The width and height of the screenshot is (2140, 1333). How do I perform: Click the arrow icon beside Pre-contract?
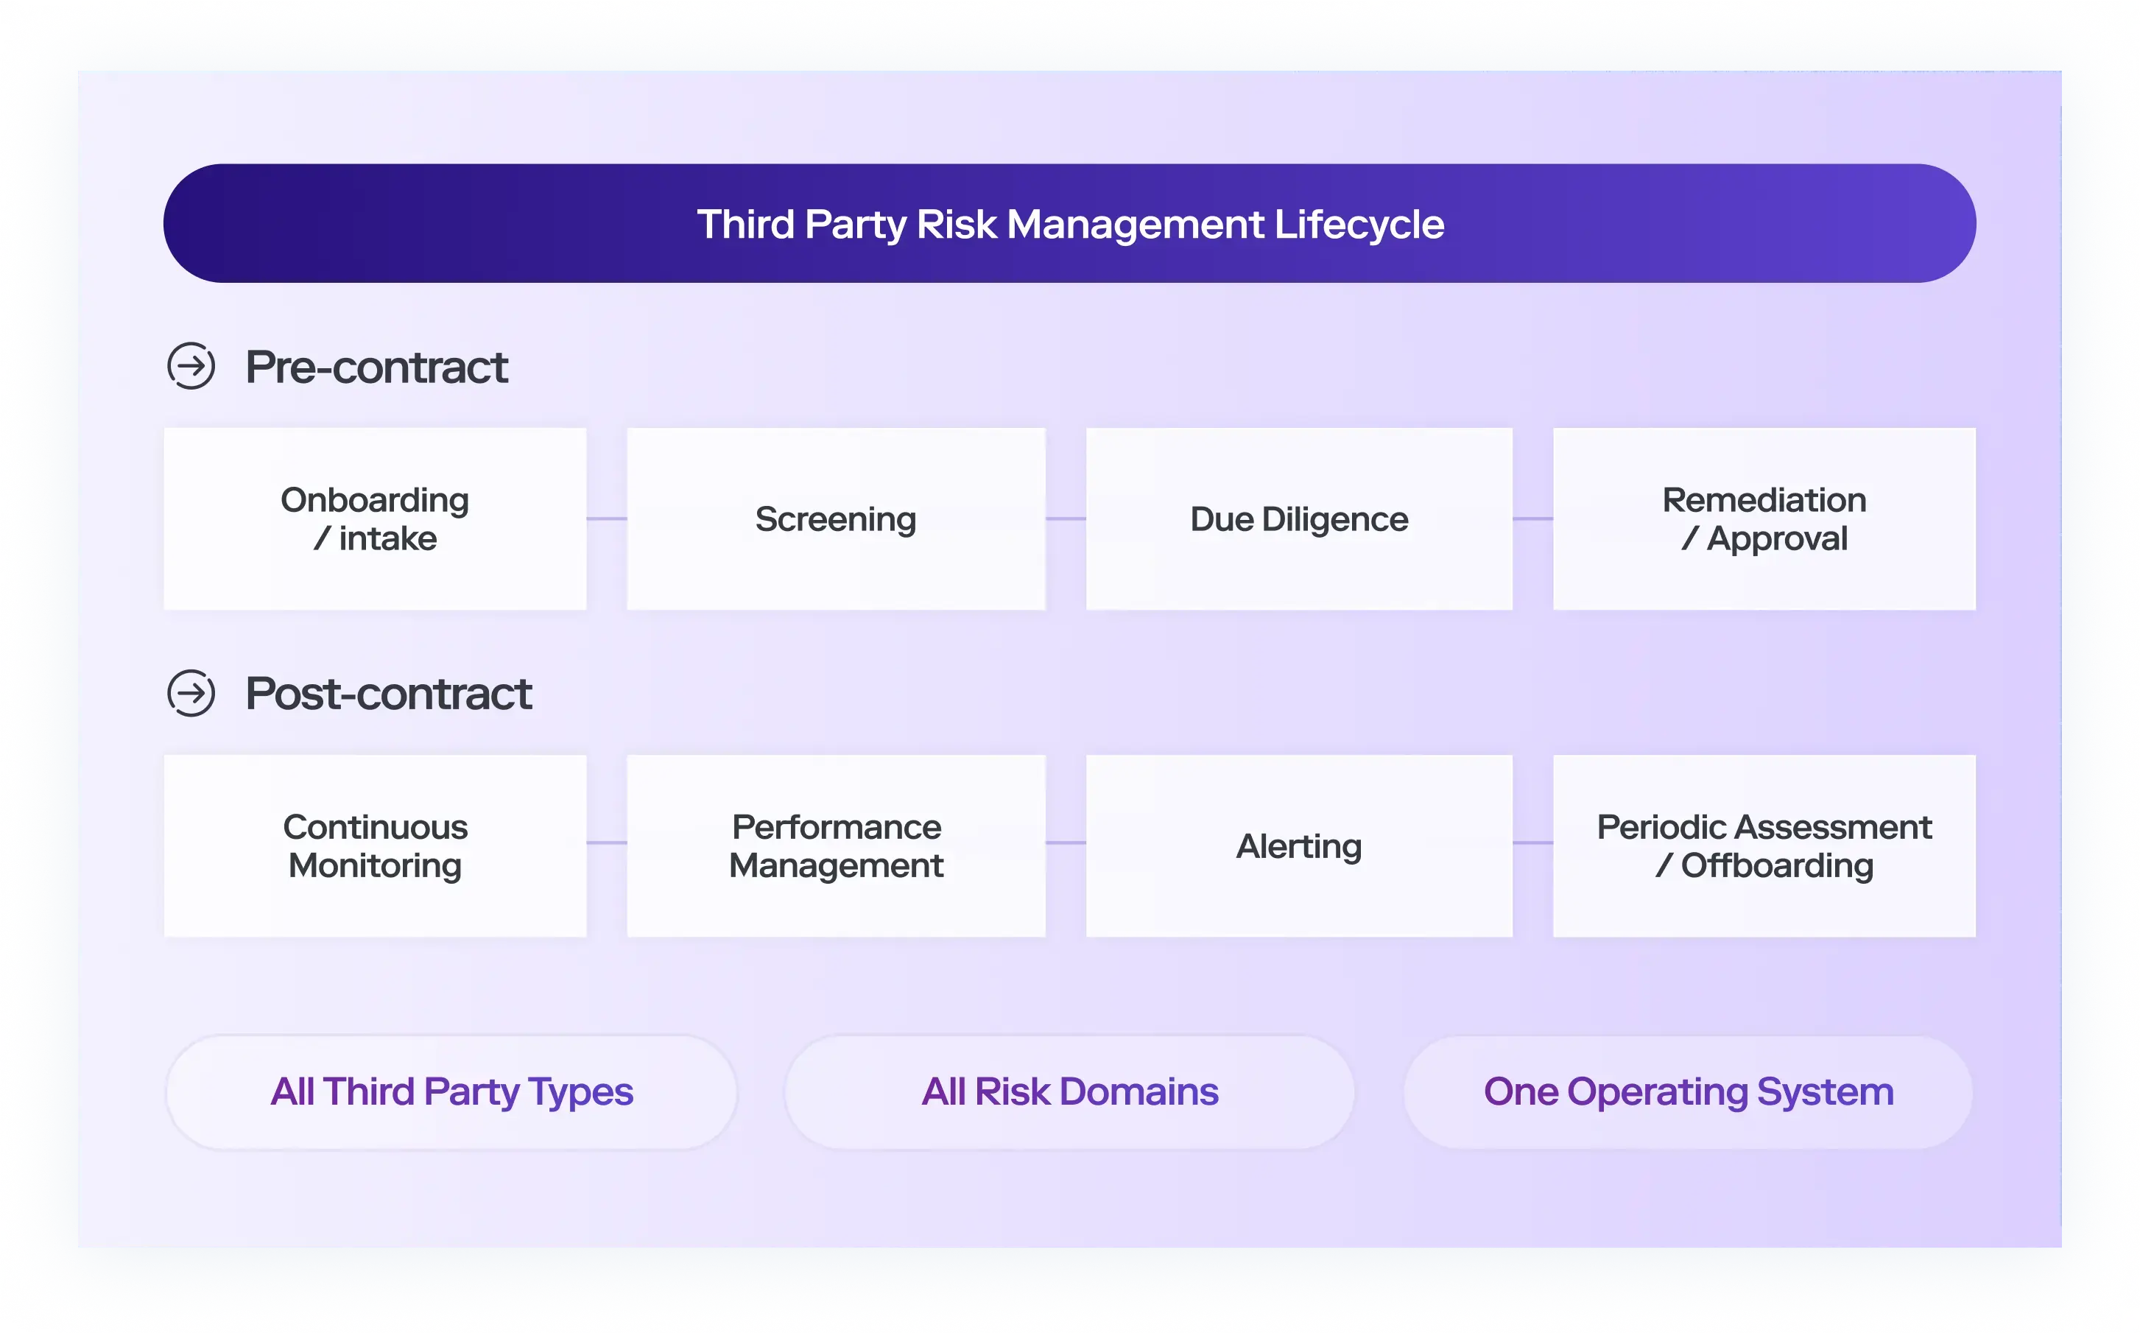(191, 366)
